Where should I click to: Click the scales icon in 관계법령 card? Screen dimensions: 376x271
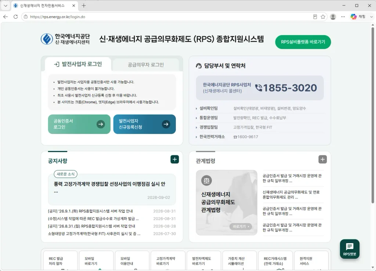[x=206, y=181]
